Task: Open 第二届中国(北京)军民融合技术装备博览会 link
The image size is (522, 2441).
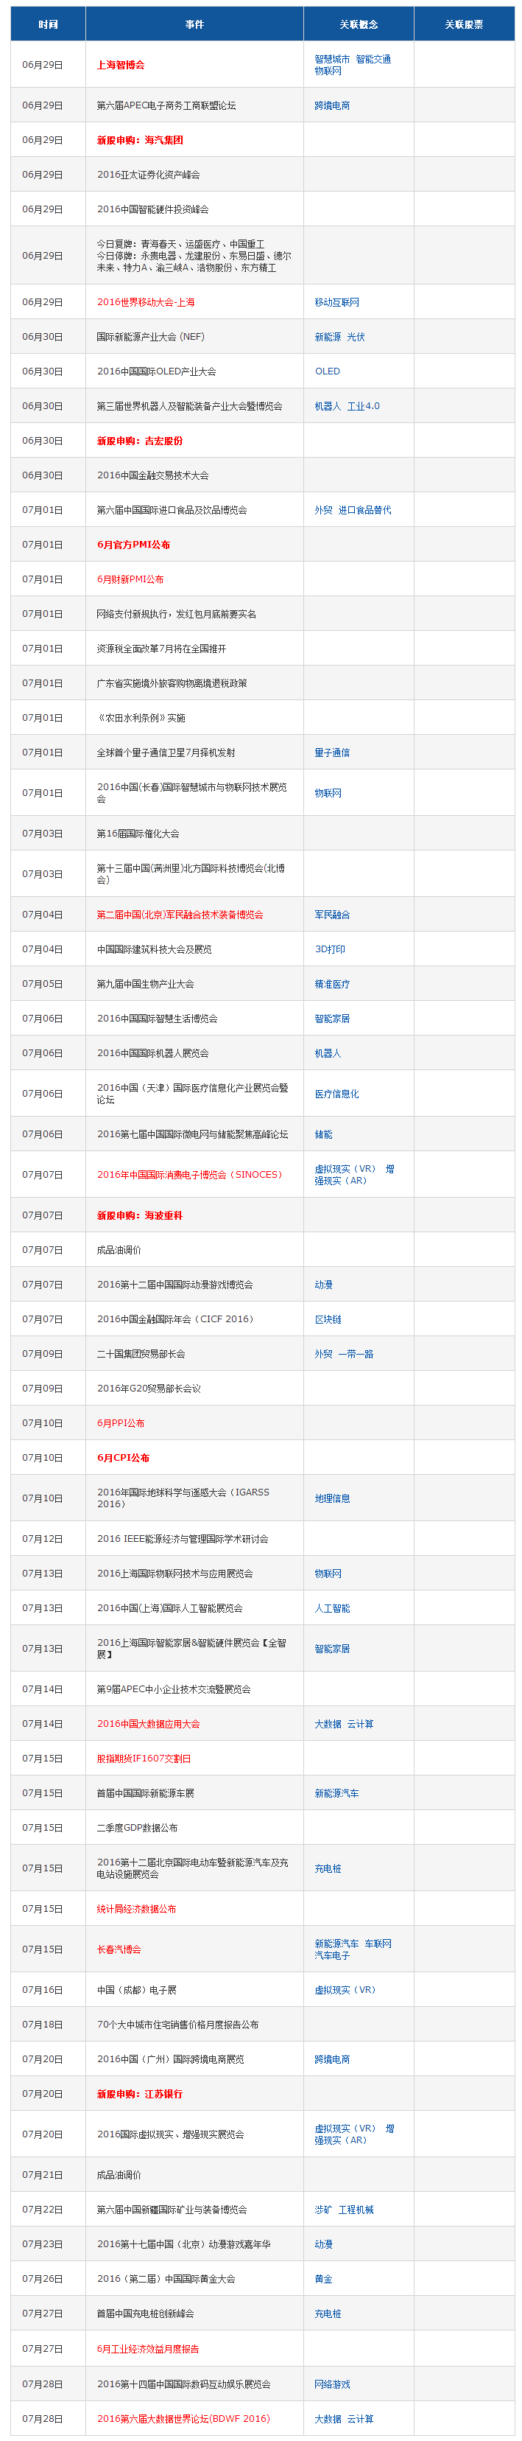Action: click(x=180, y=915)
